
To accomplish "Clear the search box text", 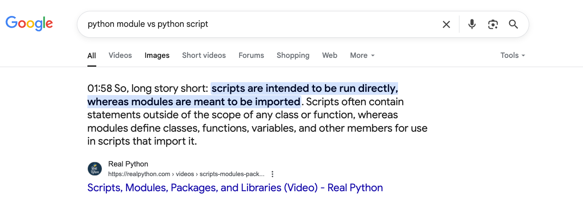I will coord(446,24).
